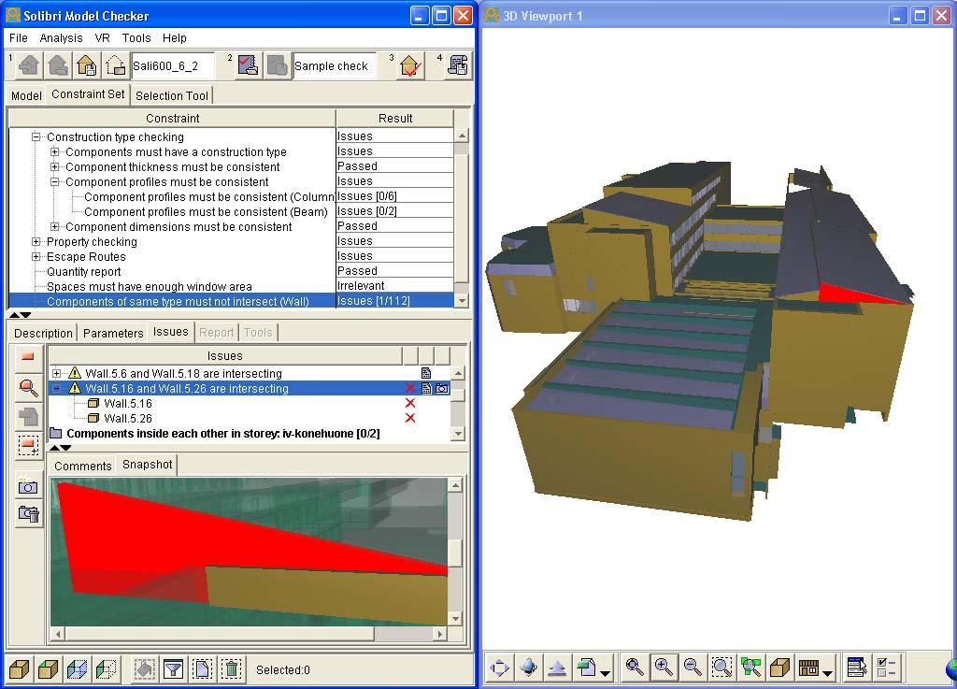Expand Wall.5.6 and Wall.5.18 issue
957x689 pixels.
[57, 373]
